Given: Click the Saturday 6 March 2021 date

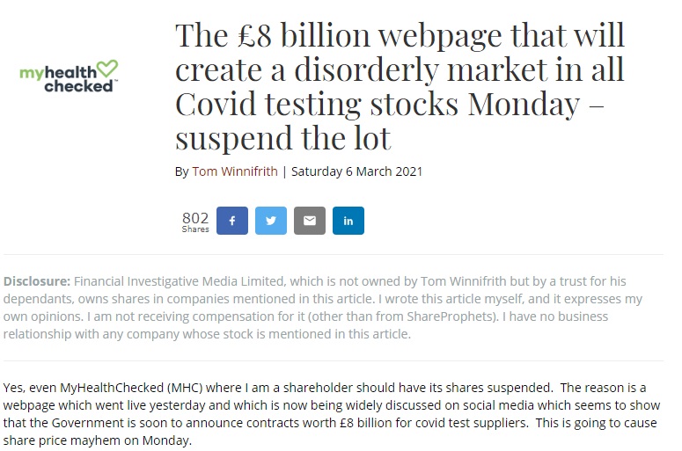Looking at the screenshot, I should tap(356, 171).
